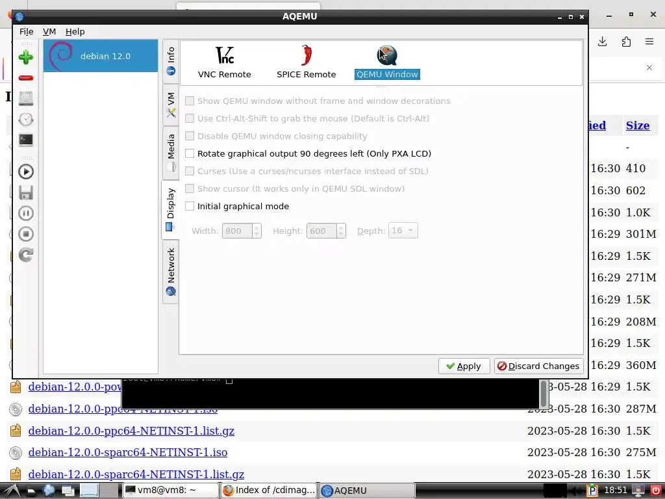Click the web browser globe taskbar launcher

click(49, 491)
